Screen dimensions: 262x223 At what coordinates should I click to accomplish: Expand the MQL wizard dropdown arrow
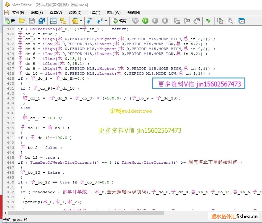81,21
